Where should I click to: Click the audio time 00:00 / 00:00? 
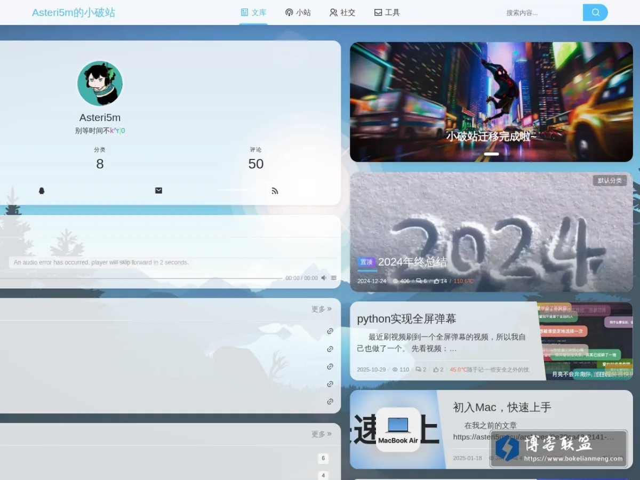pos(301,278)
